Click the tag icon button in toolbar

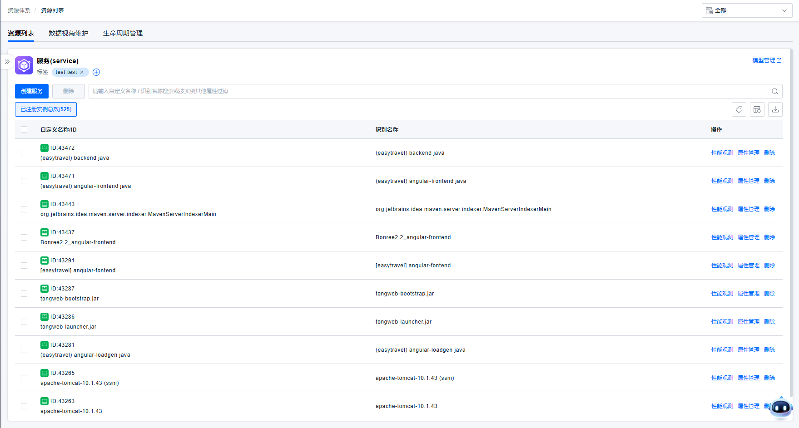click(x=739, y=109)
